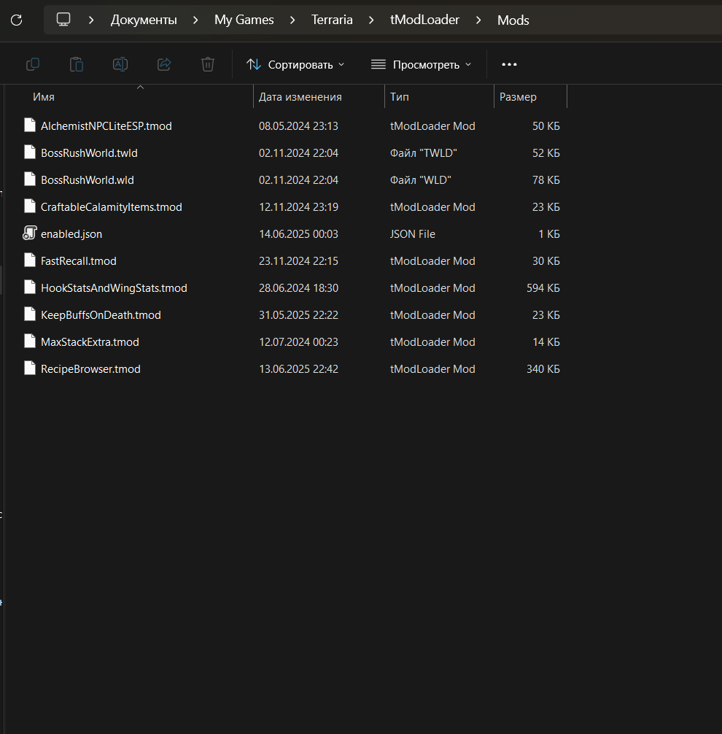Click the size value 340 КБ
Viewport: 722px width, 734px height.
[x=543, y=369]
